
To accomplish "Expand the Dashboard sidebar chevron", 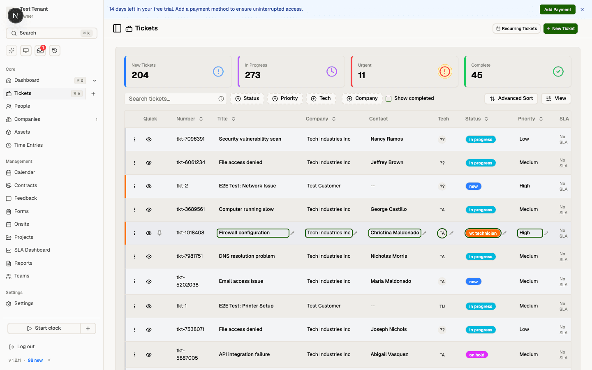I will pos(94,80).
